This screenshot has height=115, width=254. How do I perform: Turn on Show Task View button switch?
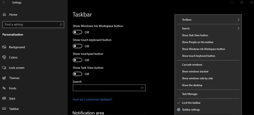(77, 74)
